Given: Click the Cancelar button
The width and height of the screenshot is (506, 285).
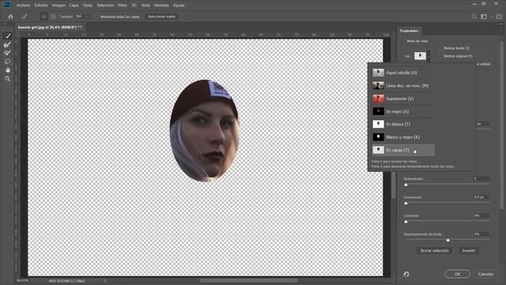Looking at the screenshot, I should 485,274.
